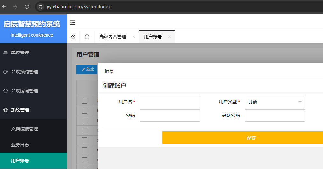Image resolution: width=323 pixels, height=169 pixels.
Task: Close the 用户账号 tab
Action: pyautogui.click(x=169, y=37)
